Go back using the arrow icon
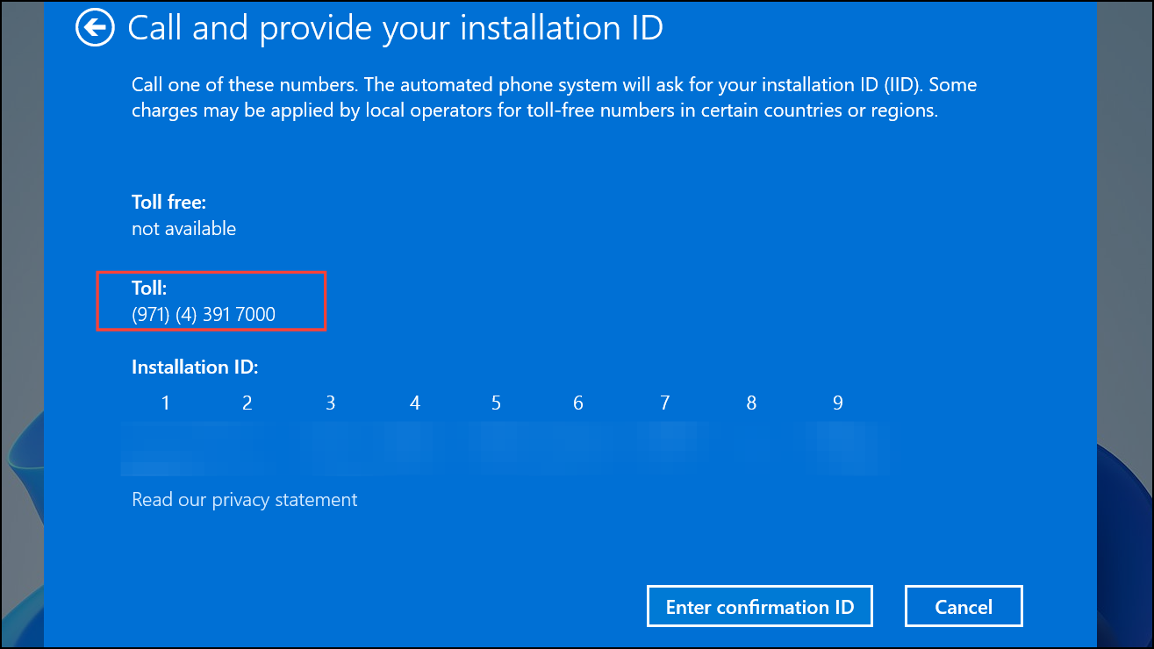Screen dimensions: 1154x649 [x=95, y=27]
